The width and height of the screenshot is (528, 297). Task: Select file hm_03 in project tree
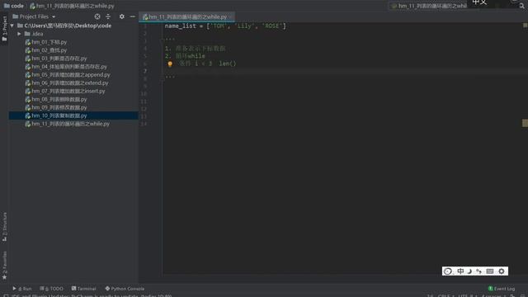56,59
